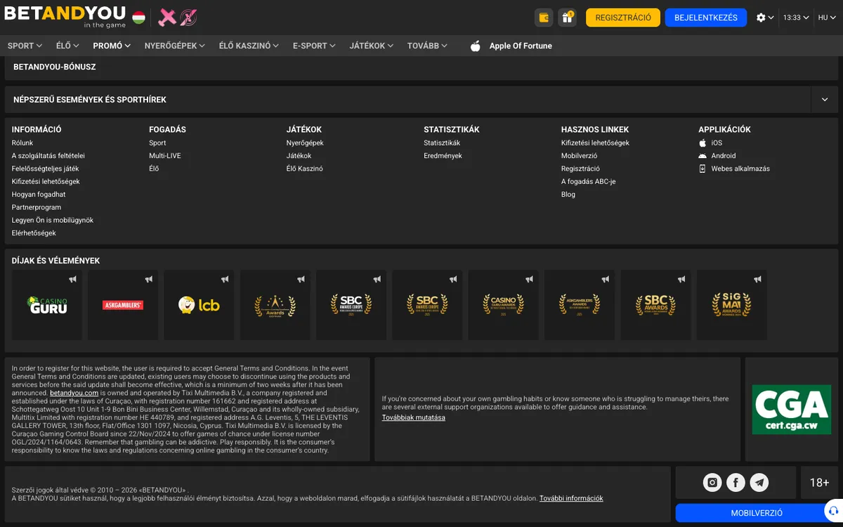Click the Hungarian flag icon
Viewport: 843px width, 527px height.
[x=139, y=18]
